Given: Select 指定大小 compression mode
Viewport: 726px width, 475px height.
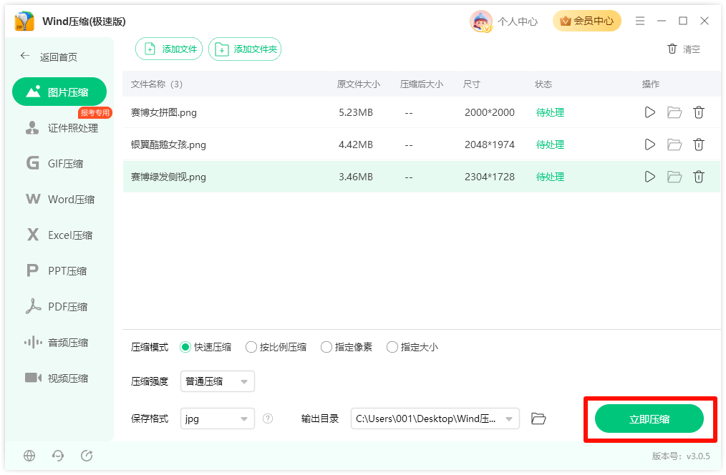Looking at the screenshot, I should click(x=412, y=347).
